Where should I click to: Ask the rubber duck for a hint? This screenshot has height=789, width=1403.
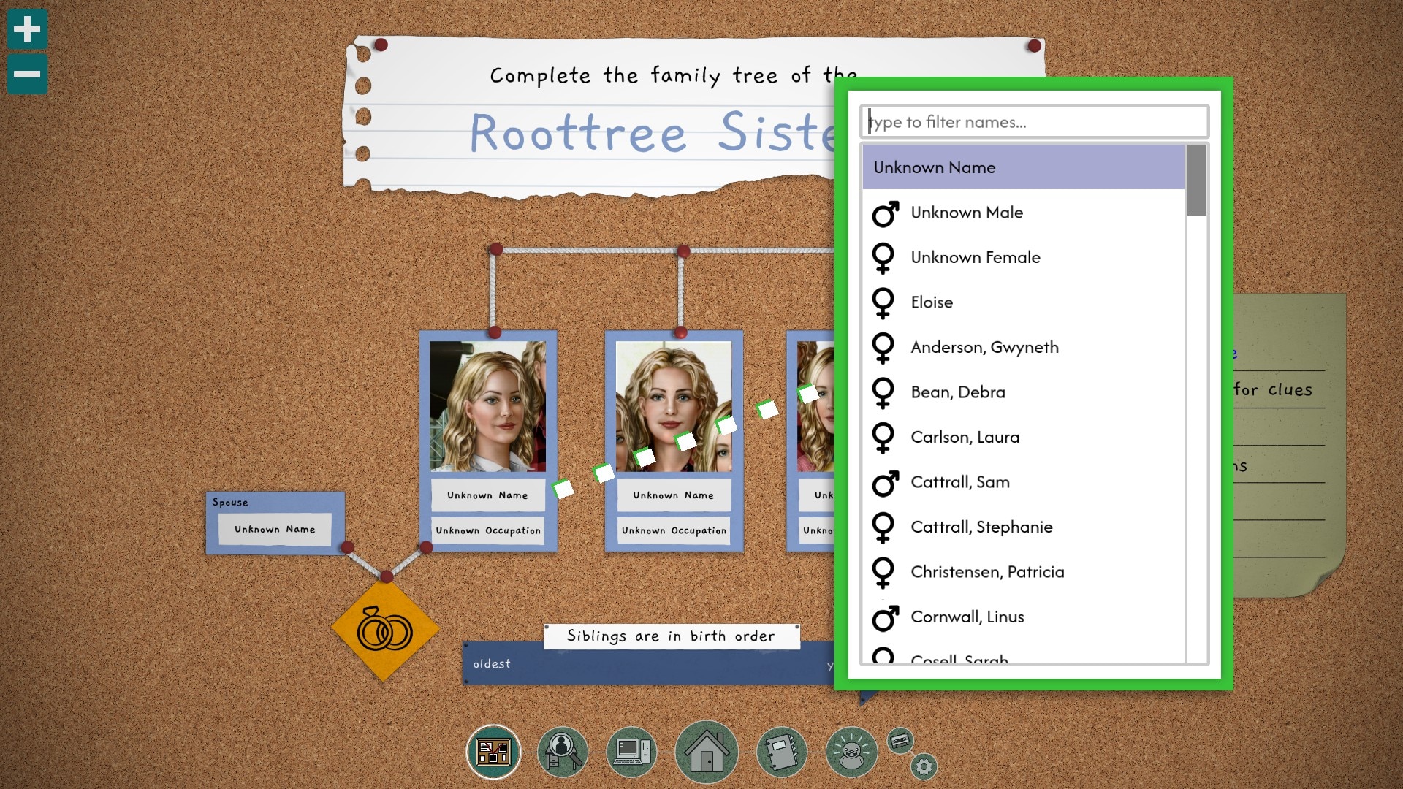coord(852,752)
